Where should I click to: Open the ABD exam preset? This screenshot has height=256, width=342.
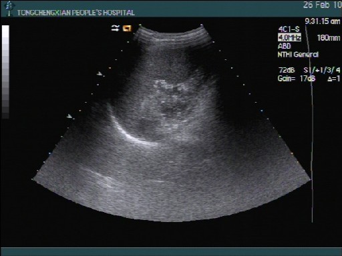285,46
